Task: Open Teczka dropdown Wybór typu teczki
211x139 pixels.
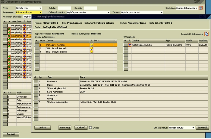Action: [x=142, y=12]
